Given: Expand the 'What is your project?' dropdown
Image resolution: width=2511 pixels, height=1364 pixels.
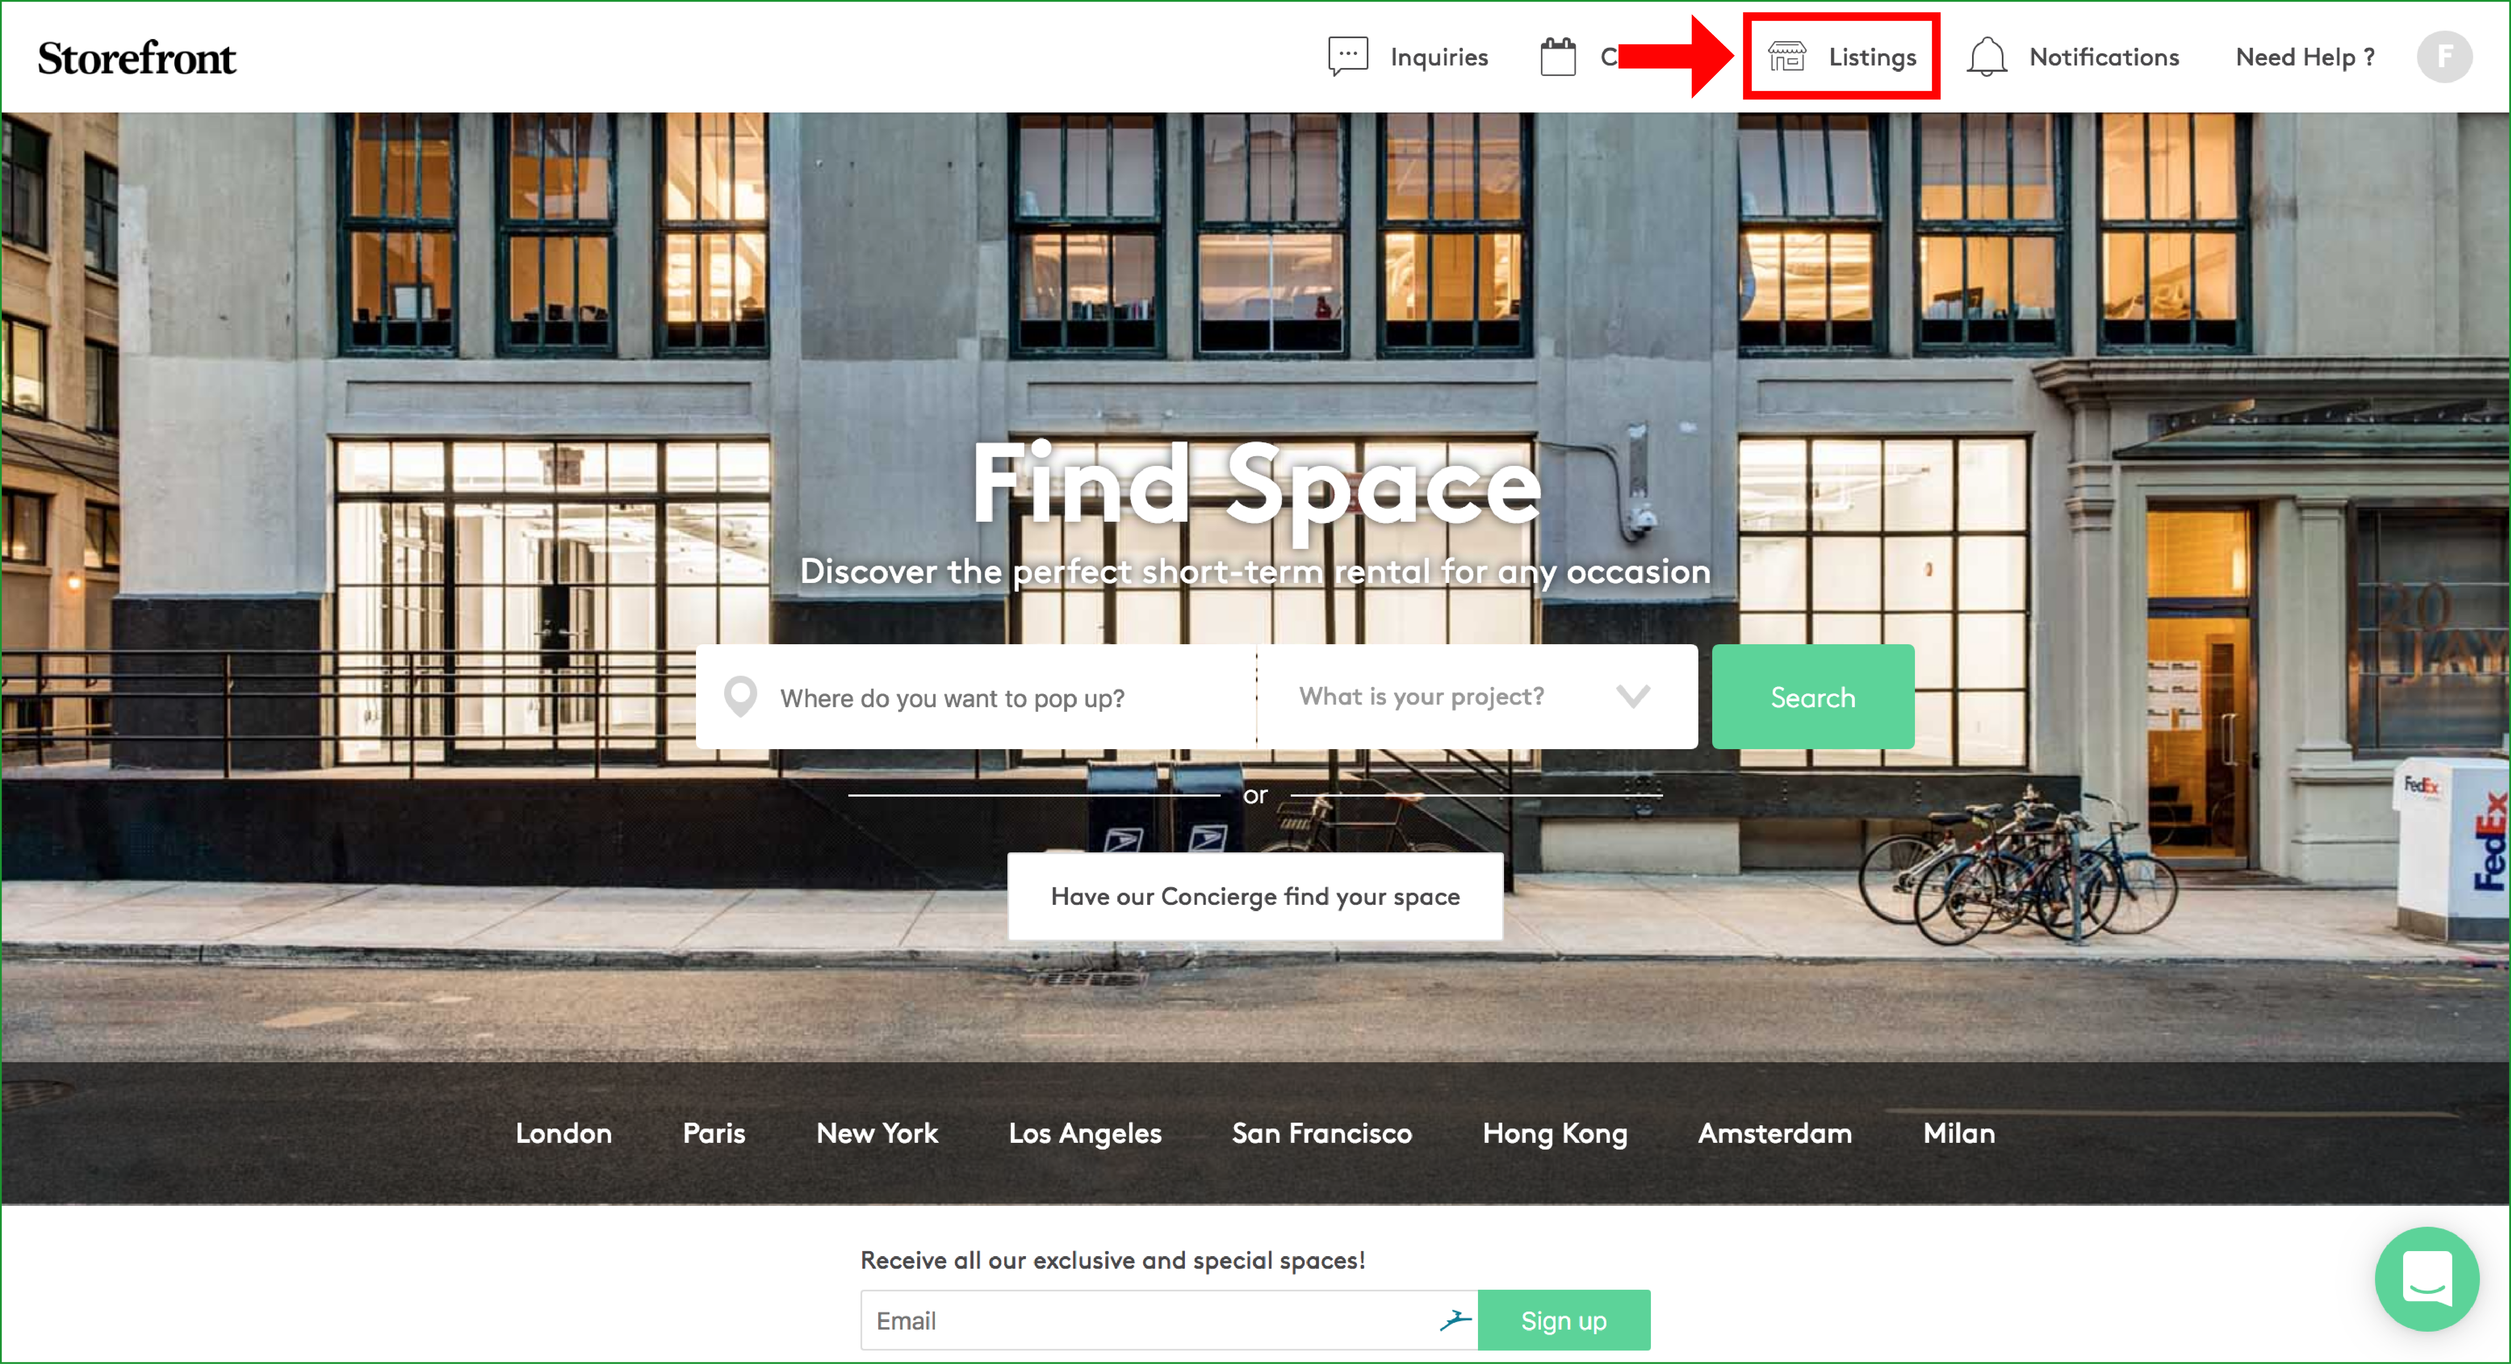Looking at the screenshot, I should (x=1422, y=697).
